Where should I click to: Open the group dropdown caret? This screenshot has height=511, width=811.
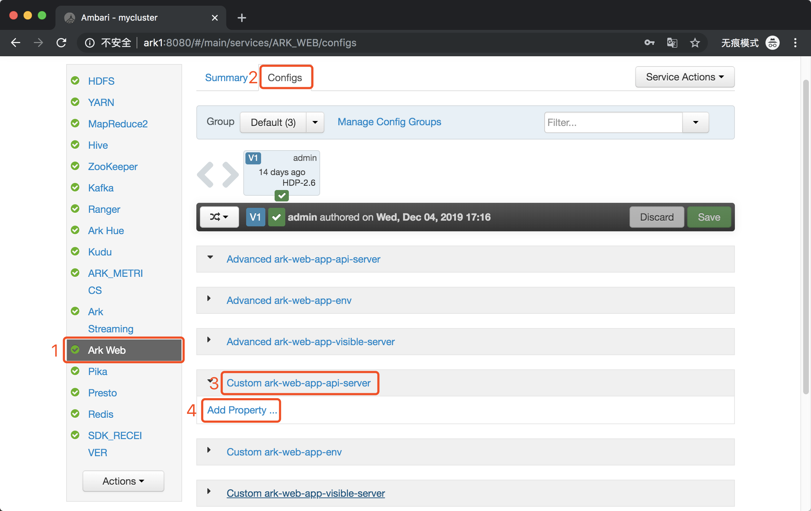(x=315, y=122)
